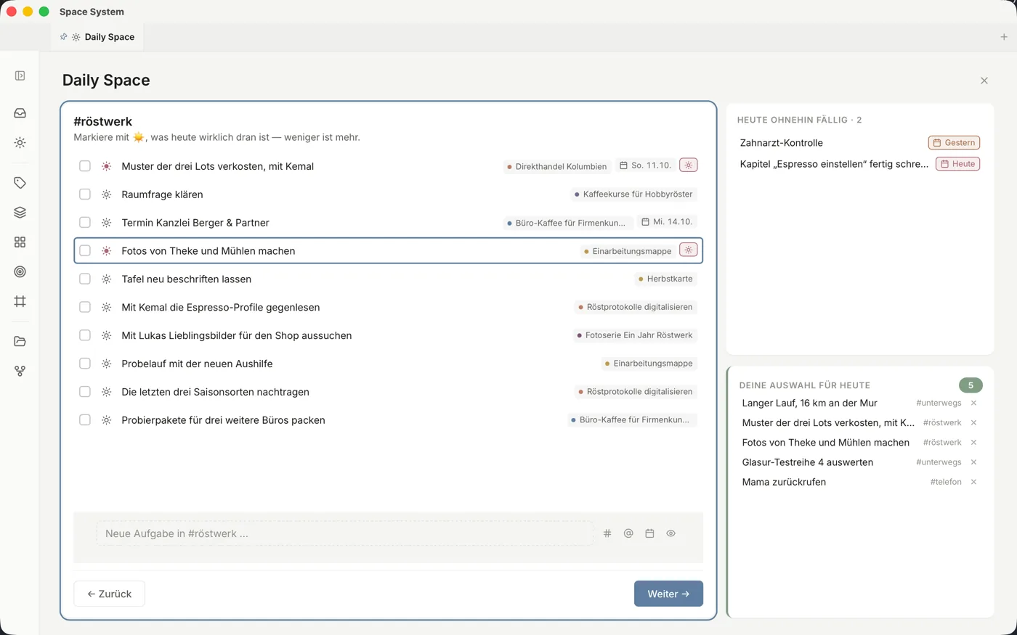
Task: Click the hashtag icon in new task bar
Action: click(607, 533)
